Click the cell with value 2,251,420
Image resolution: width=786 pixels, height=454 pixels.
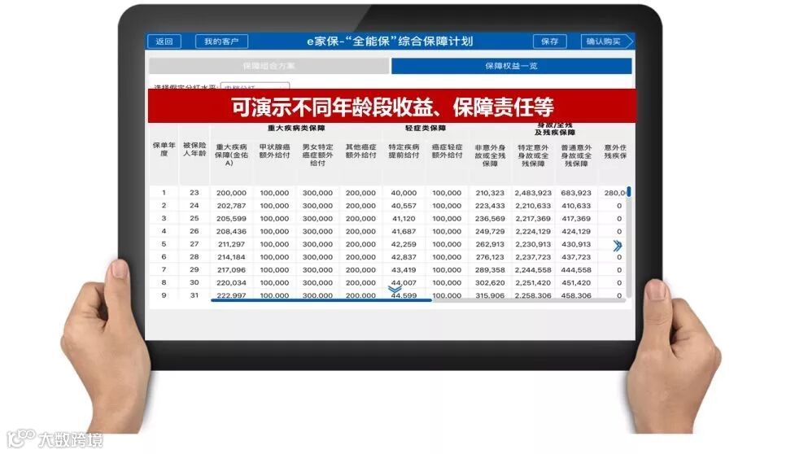pos(533,283)
